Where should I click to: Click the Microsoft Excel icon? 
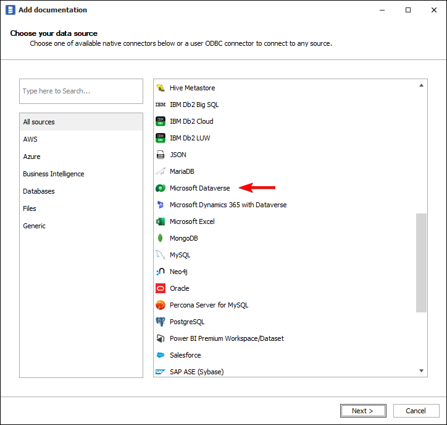161,221
